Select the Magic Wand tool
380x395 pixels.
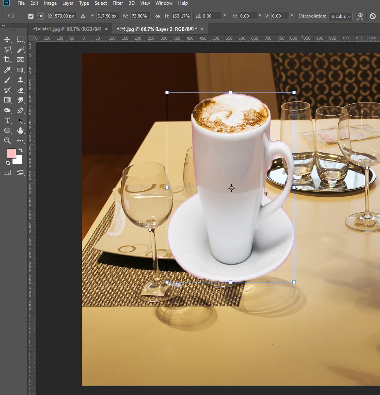click(x=21, y=49)
